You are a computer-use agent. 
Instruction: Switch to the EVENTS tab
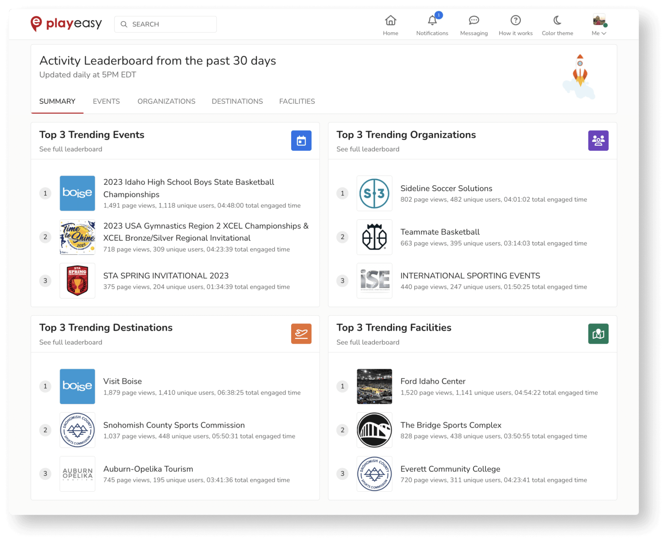click(x=106, y=101)
